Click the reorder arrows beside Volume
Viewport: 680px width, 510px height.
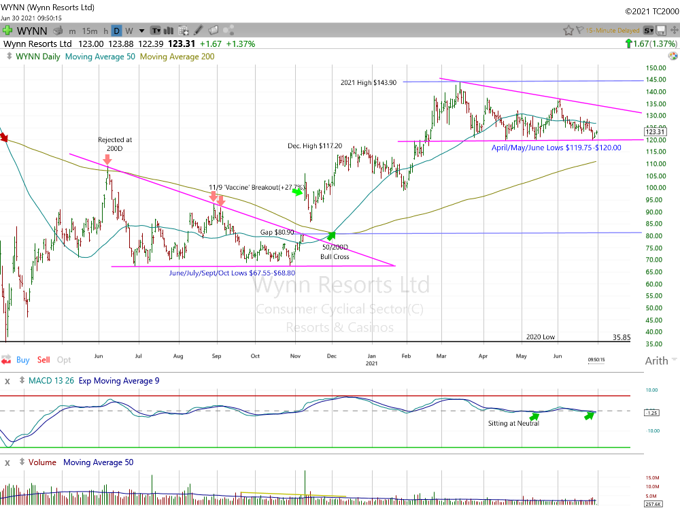click(22, 462)
